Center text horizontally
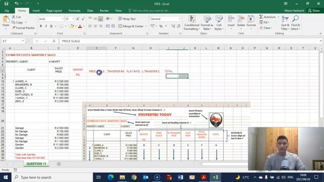The width and height of the screenshot is (324, 182). (x=95, y=26)
